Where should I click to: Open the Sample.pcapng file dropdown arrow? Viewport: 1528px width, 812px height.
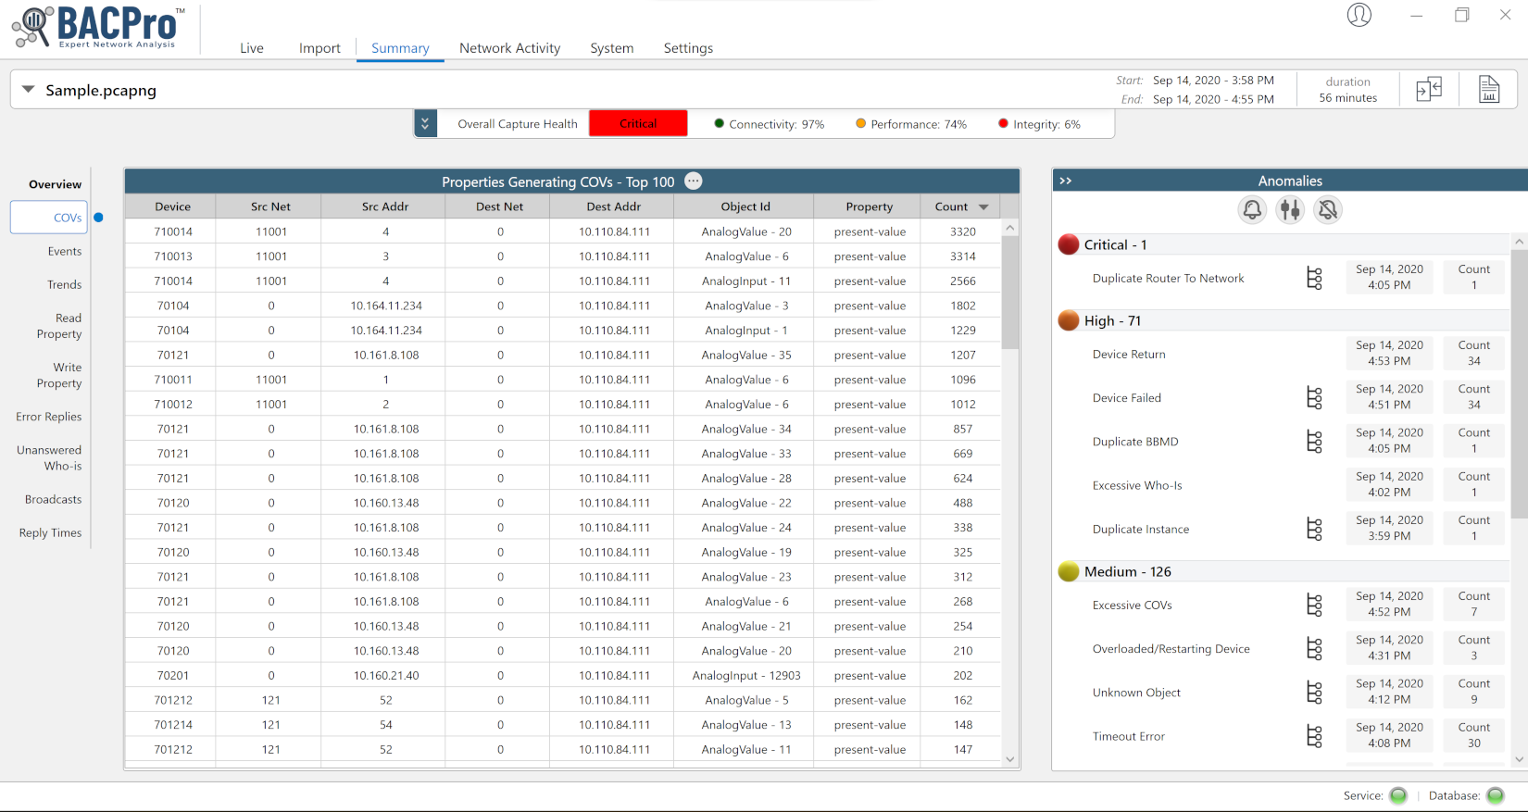pos(28,90)
